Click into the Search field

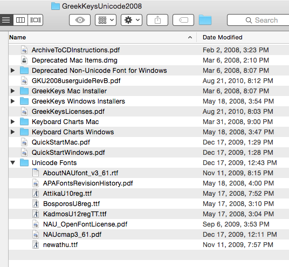258,20
